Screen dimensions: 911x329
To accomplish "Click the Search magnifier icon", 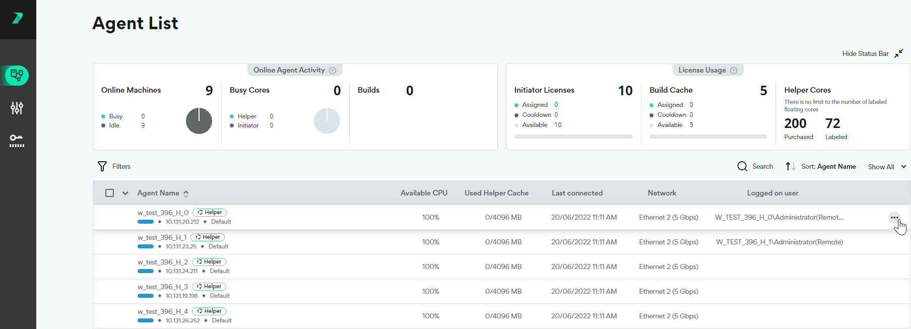I will 742,166.
